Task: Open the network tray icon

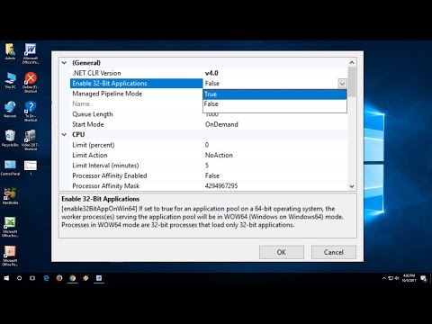Action: click(391, 278)
